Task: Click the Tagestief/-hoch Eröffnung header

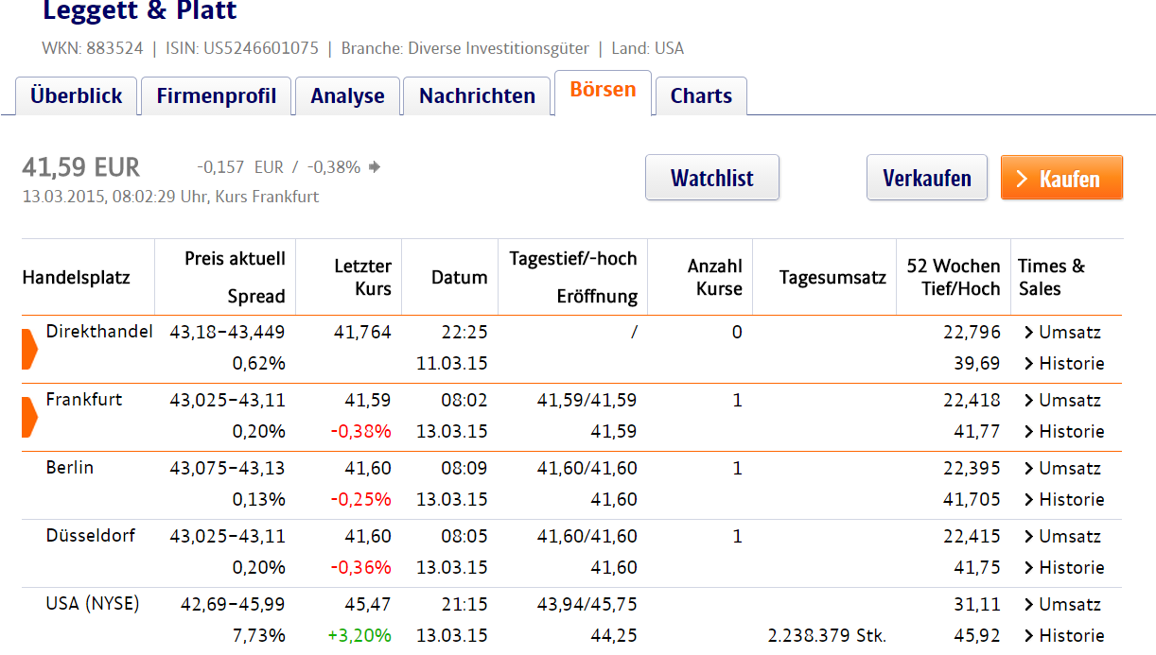Action: 573,277
